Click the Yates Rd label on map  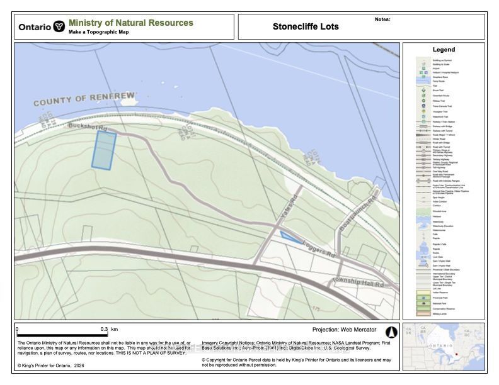289,207
